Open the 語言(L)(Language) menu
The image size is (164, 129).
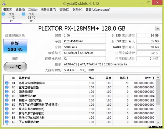[x=98, y=10]
